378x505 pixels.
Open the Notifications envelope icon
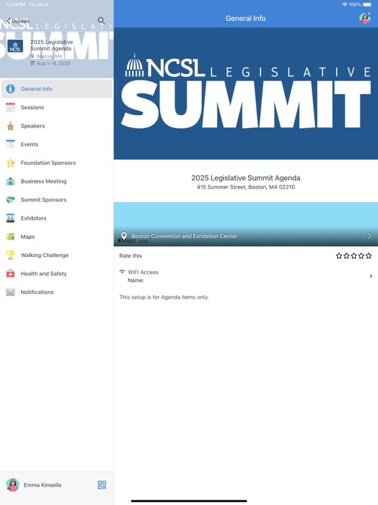coord(10,292)
